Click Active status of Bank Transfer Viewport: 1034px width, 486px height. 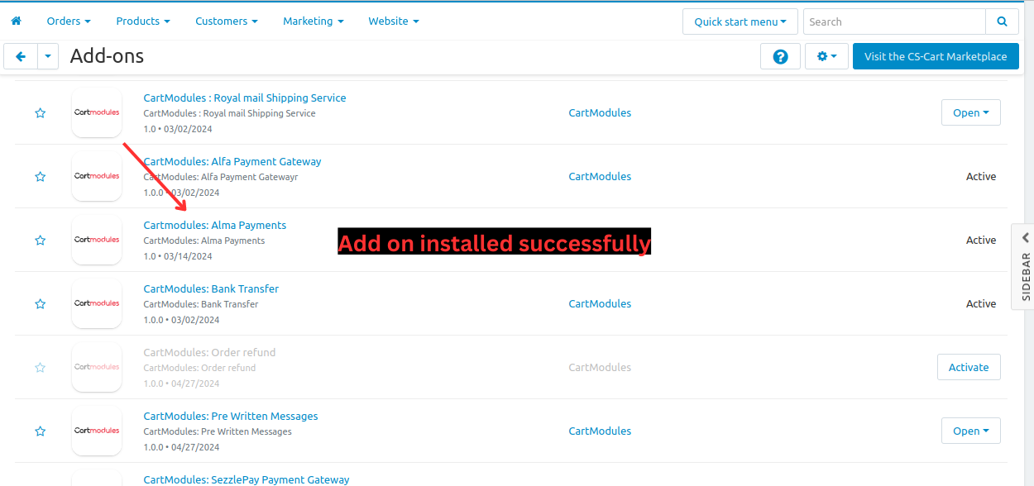coord(981,303)
